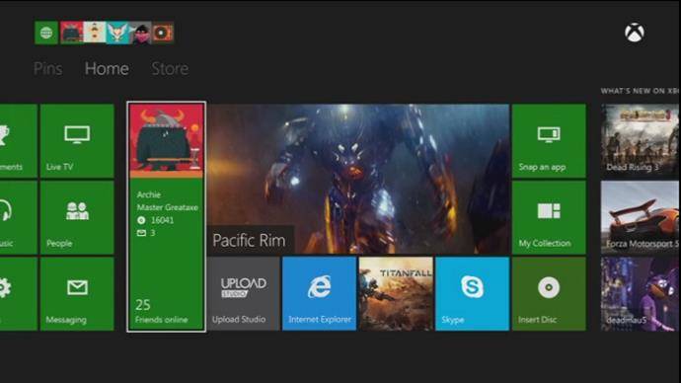Click the Pacific Rim featured tile

click(x=358, y=179)
